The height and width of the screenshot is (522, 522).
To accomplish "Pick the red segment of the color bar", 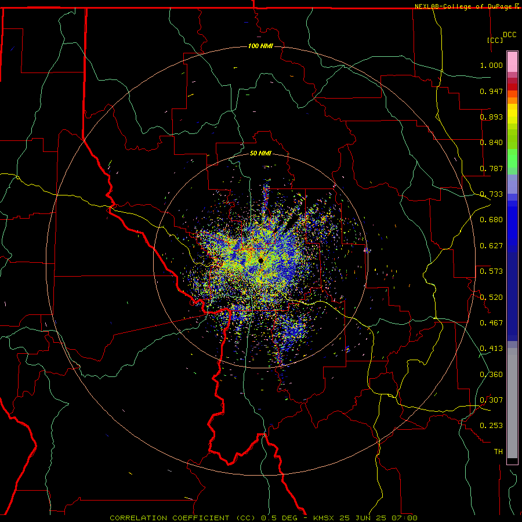I will (x=512, y=87).
